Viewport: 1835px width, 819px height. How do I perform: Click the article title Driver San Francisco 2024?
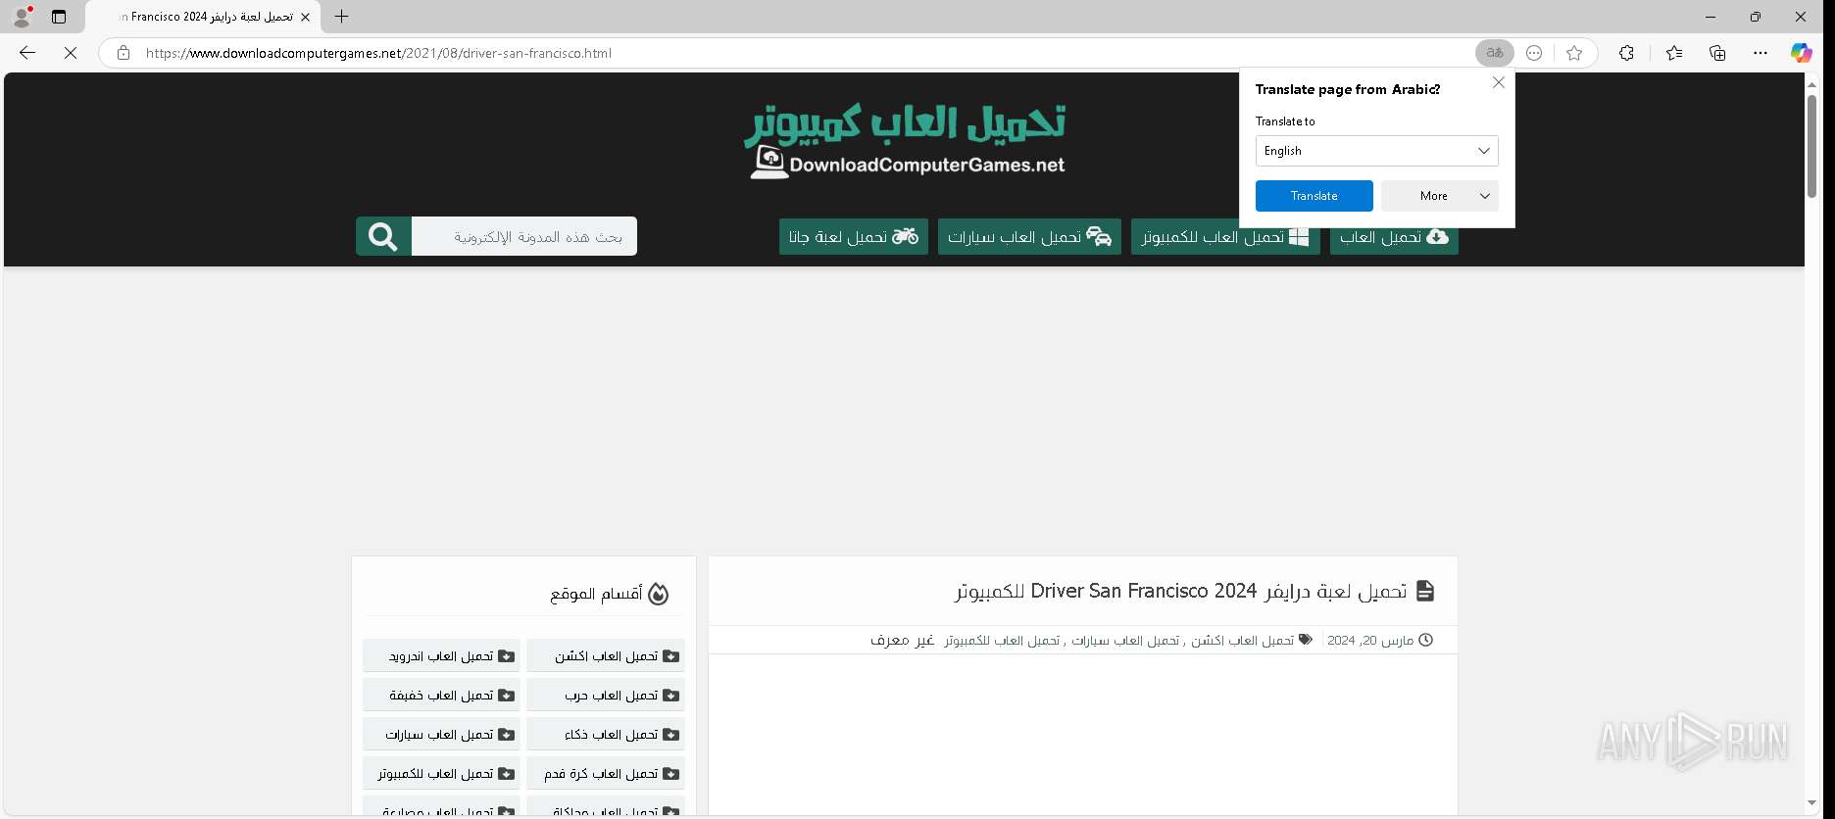pos(1180,591)
